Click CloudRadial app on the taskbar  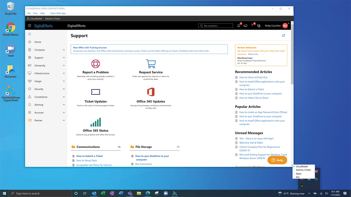175,193
